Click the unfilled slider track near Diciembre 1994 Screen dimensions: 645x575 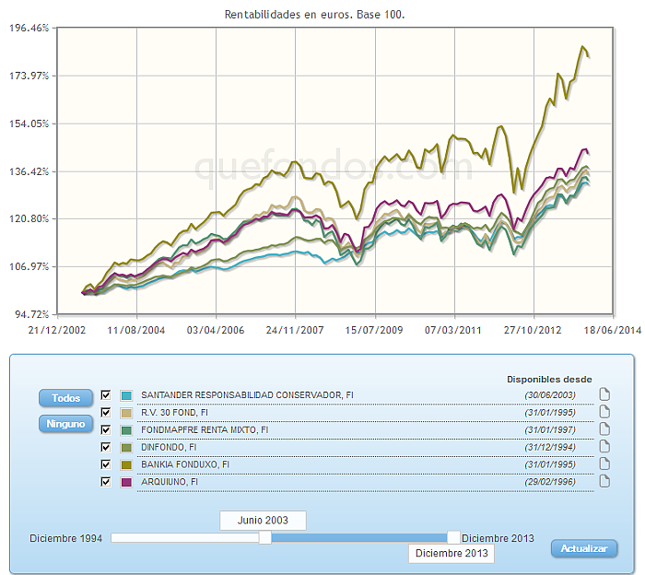(x=185, y=537)
